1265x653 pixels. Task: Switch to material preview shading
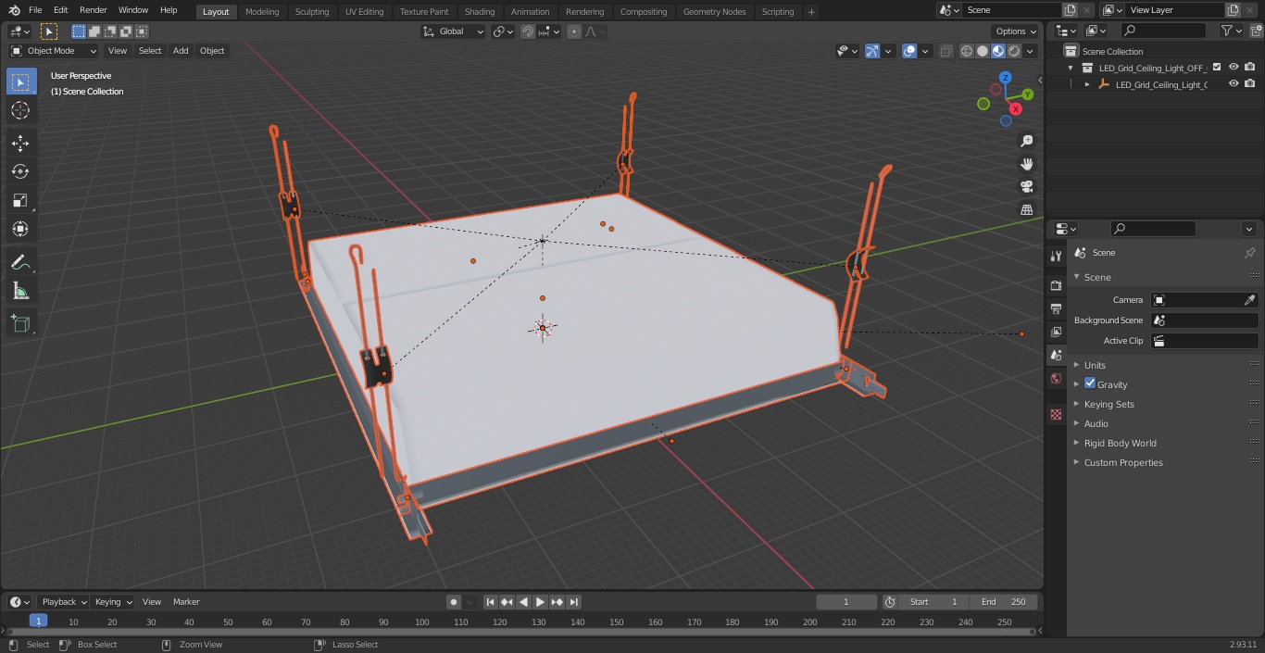(998, 51)
